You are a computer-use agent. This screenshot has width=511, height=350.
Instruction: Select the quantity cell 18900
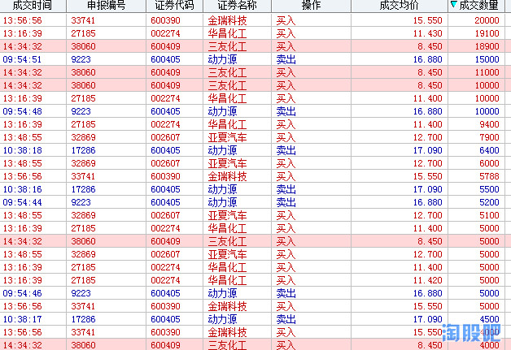pyautogui.click(x=487, y=46)
